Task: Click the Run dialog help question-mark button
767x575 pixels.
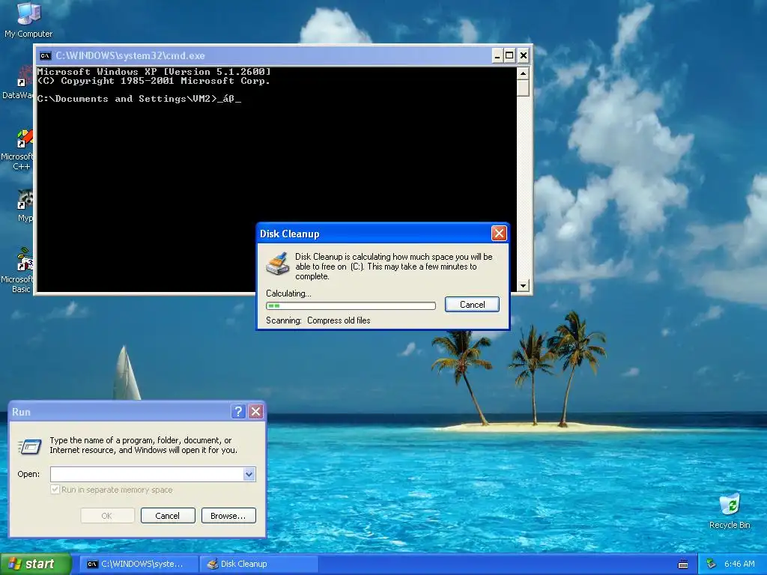Action: pyautogui.click(x=238, y=412)
